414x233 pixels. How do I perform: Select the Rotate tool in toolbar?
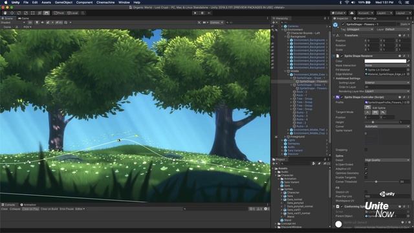pos(19,13)
